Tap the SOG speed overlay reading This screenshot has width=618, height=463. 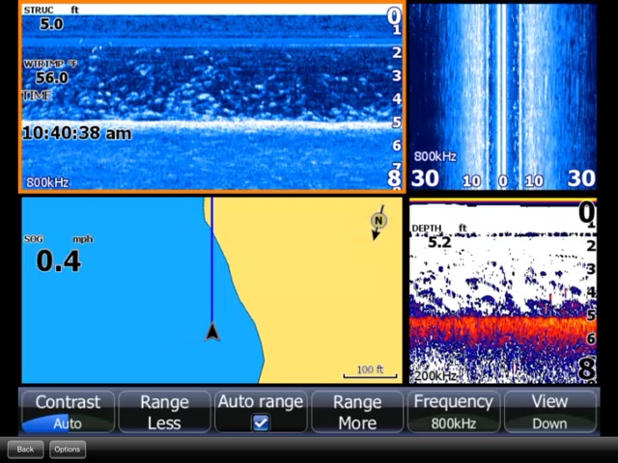[58, 256]
